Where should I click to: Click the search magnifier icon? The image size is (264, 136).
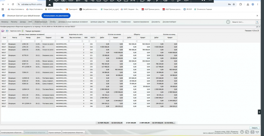[257, 22]
